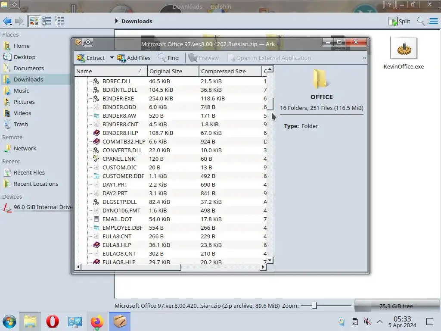
Task: Select KevinOffice.exe file in Dolphin
Action: (x=404, y=53)
